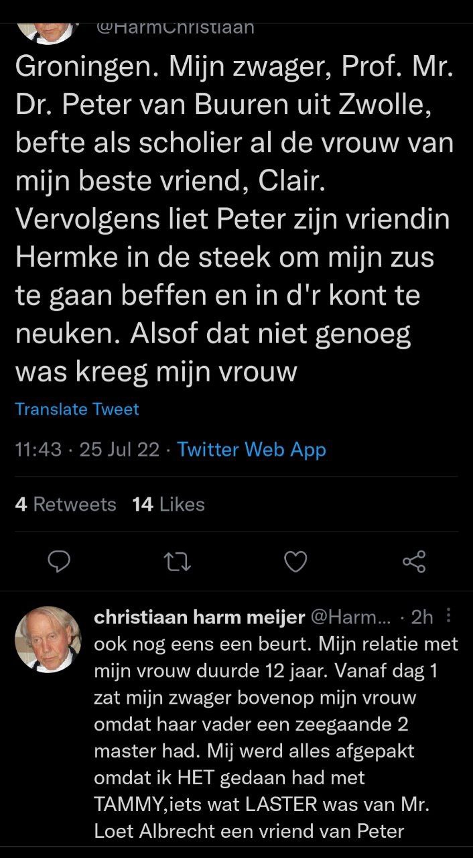Open the three-dot menu on the reply
The image size is (473, 858).
point(448,615)
